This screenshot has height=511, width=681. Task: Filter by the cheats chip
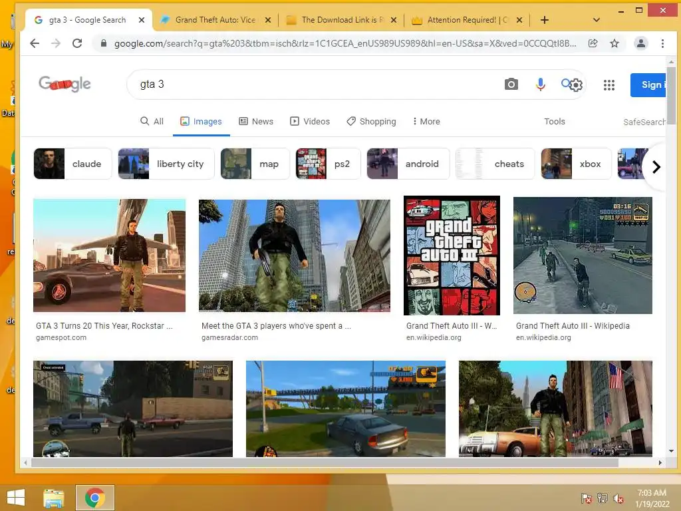495,164
